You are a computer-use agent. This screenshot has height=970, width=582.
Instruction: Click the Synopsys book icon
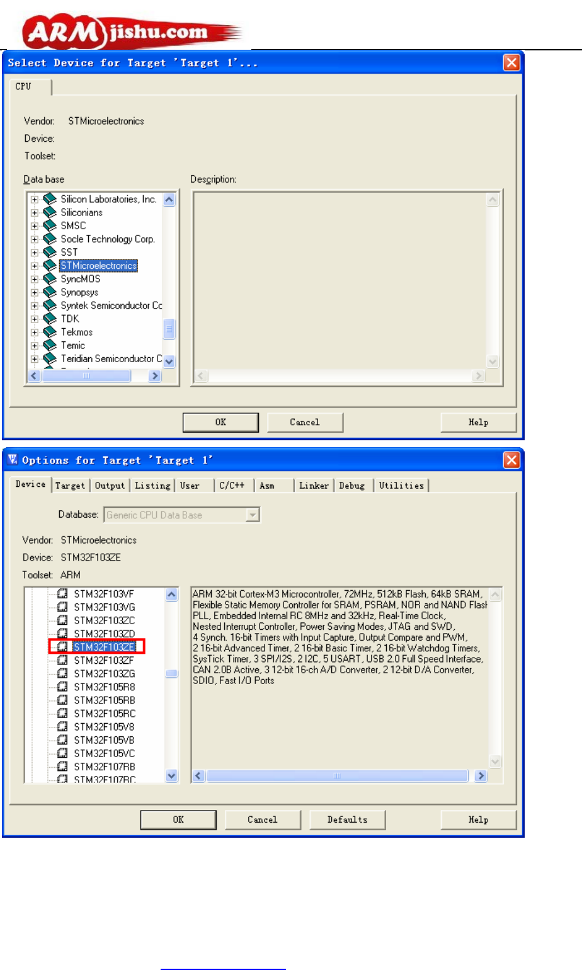tap(50, 292)
